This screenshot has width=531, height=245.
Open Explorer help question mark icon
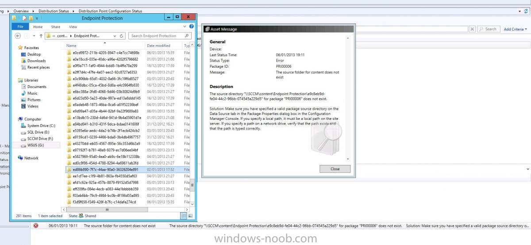tap(191, 27)
